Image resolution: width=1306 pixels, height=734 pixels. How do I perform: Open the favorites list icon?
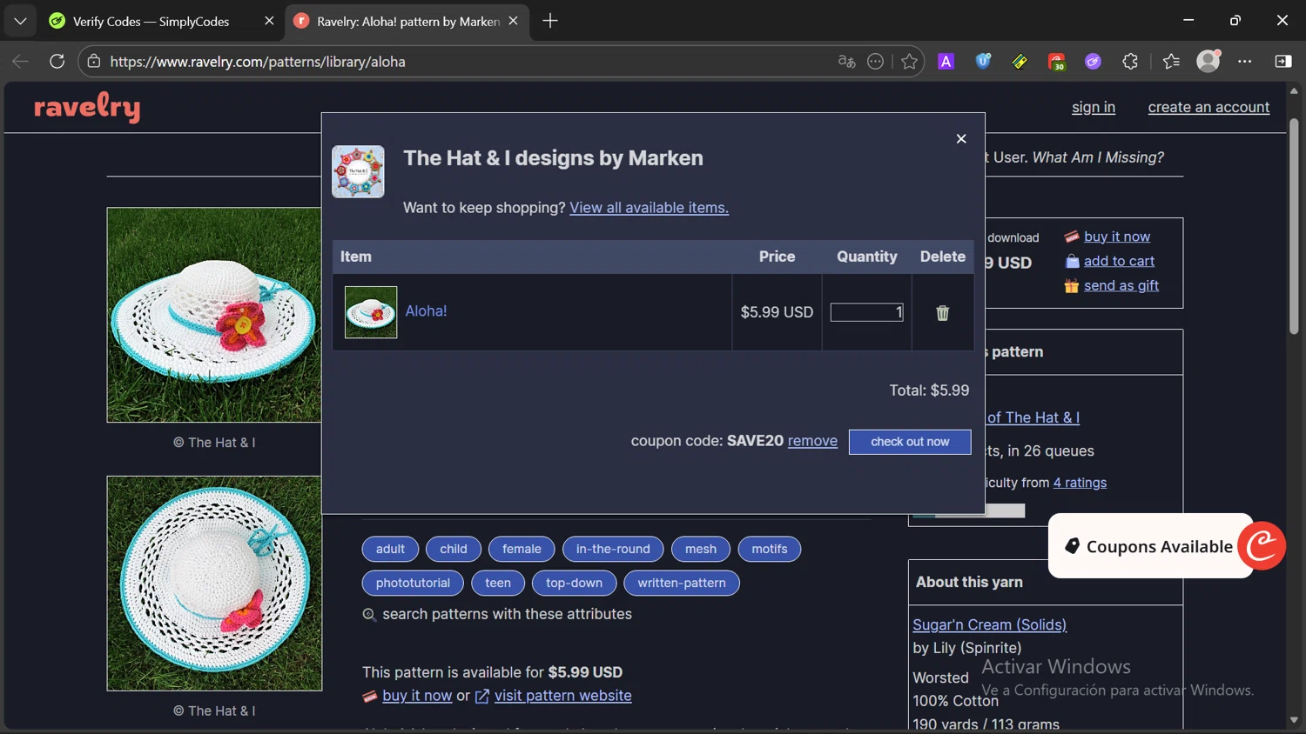click(x=1171, y=61)
